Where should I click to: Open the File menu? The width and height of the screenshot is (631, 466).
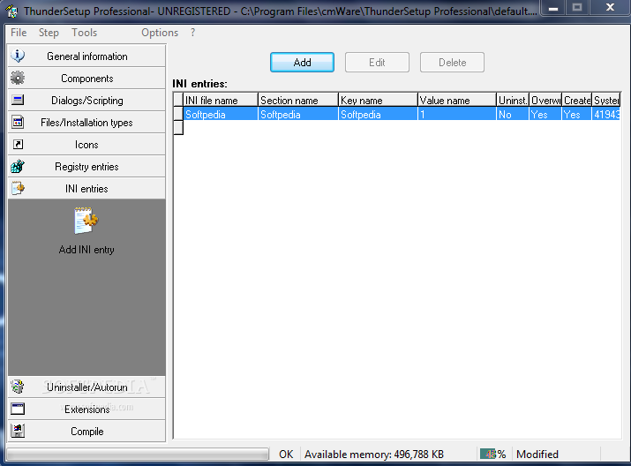tap(19, 33)
